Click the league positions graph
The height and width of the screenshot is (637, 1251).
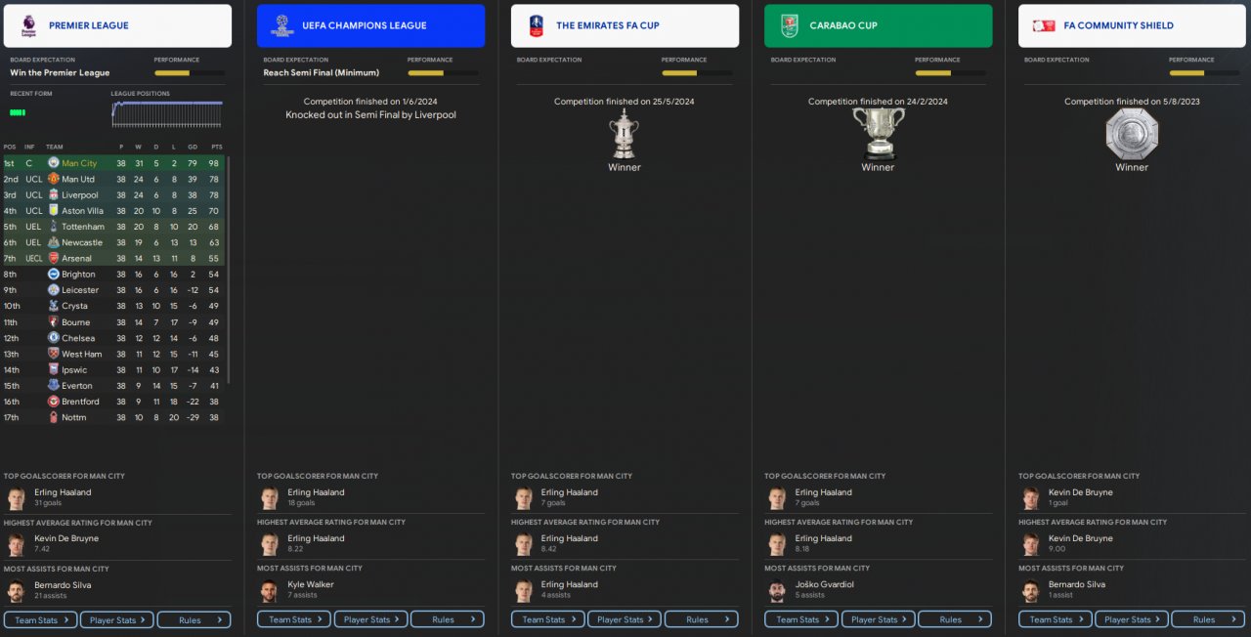[167, 114]
